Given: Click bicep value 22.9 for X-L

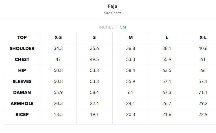Looking at the screenshot, I should click(203, 115).
